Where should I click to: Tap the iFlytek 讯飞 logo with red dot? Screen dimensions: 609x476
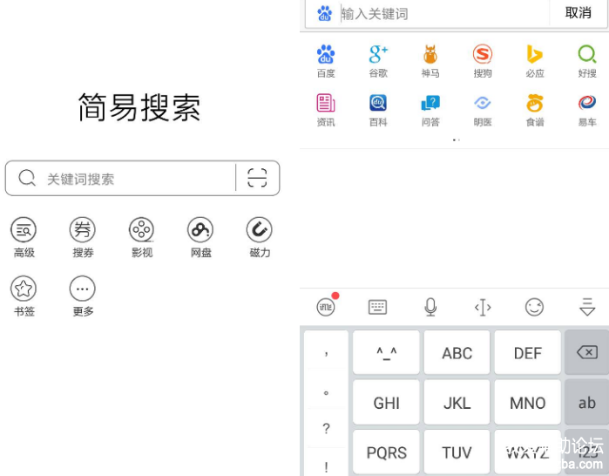[326, 305]
